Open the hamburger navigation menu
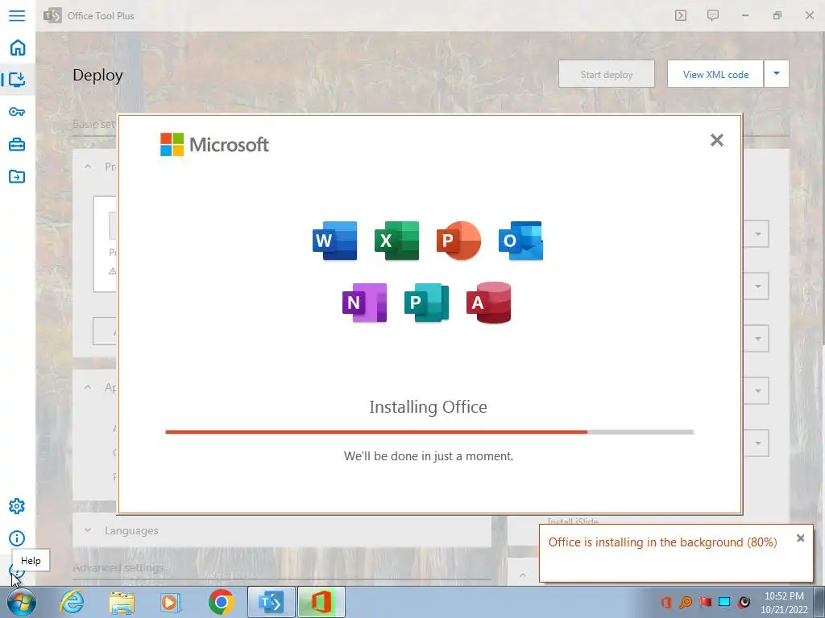825x618 pixels. tap(17, 15)
